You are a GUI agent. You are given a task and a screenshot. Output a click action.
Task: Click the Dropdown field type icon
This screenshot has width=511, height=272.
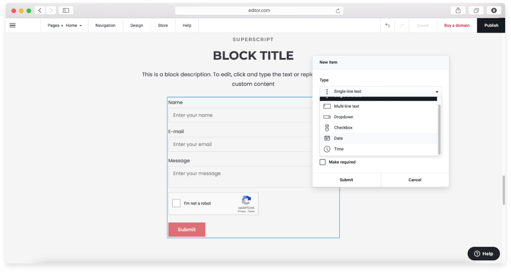click(x=327, y=117)
